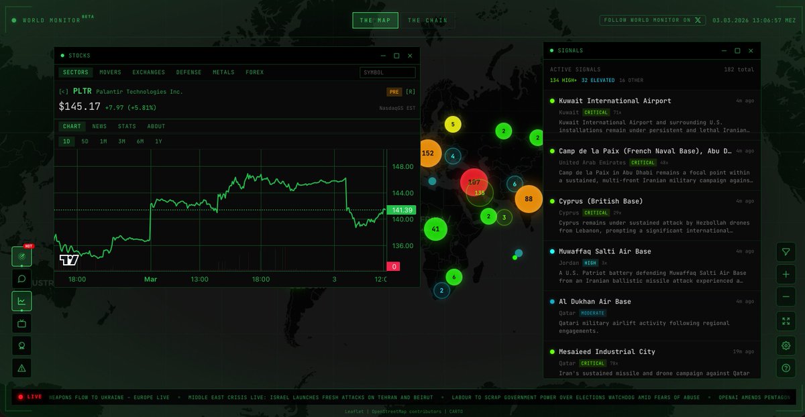Zoom out the map with minus icon
The image size is (805, 417).
(786, 296)
